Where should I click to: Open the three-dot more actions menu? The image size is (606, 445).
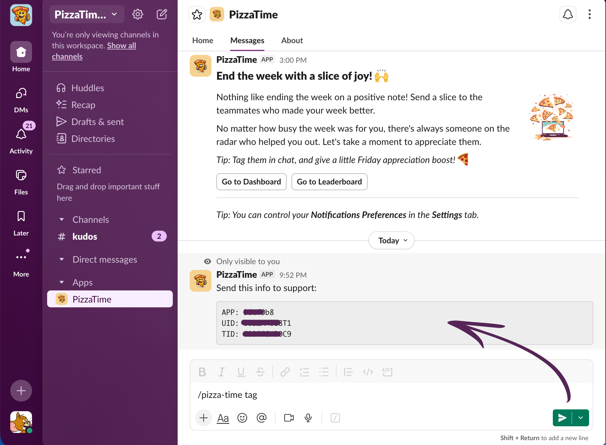[x=589, y=14]
